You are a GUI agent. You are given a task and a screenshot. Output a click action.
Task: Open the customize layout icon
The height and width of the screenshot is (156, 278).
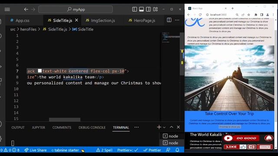pos(156,9)
